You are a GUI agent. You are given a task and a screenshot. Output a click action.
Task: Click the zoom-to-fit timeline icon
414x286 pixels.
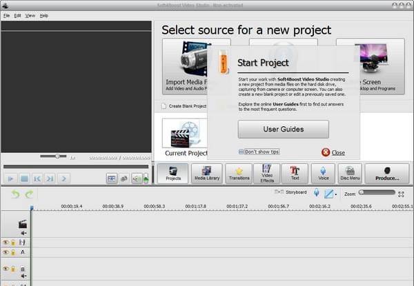401,194
